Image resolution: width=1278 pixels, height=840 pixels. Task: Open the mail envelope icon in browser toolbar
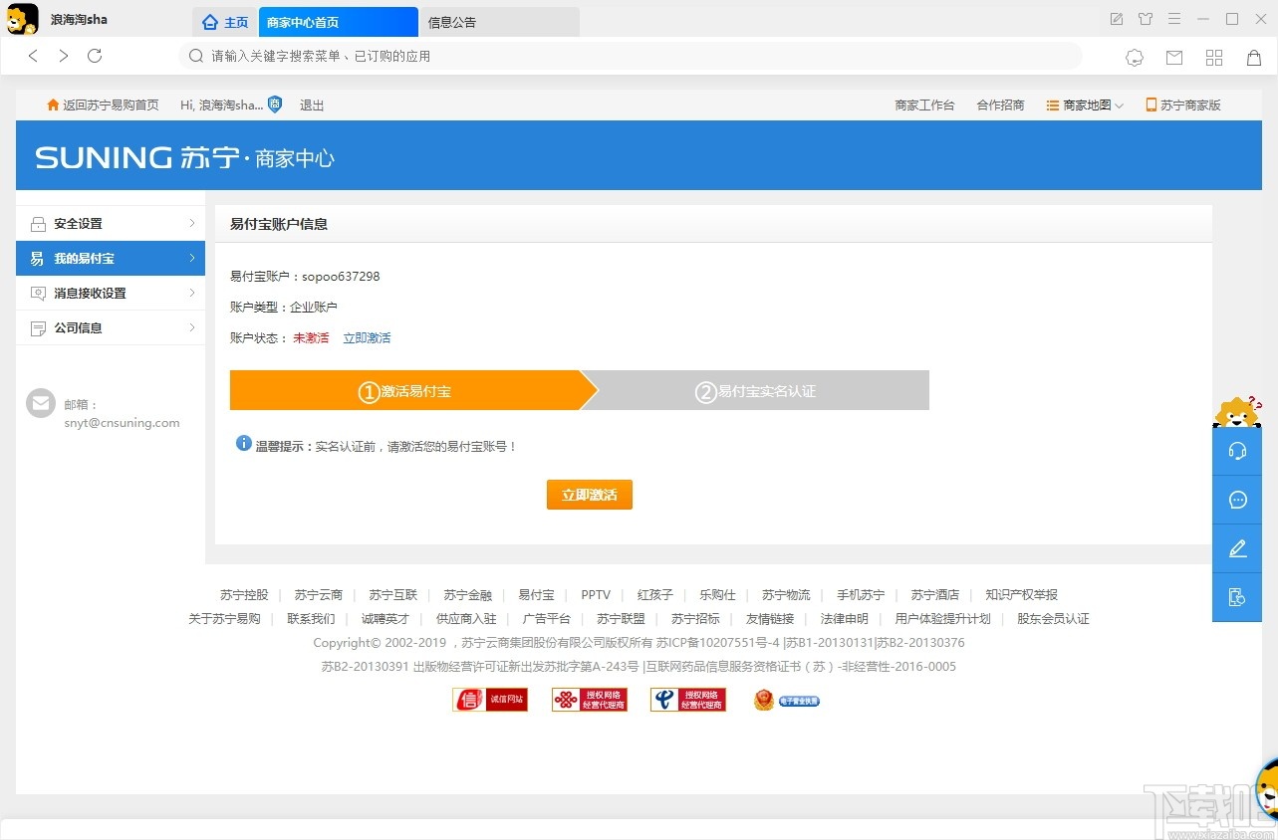1174,57
